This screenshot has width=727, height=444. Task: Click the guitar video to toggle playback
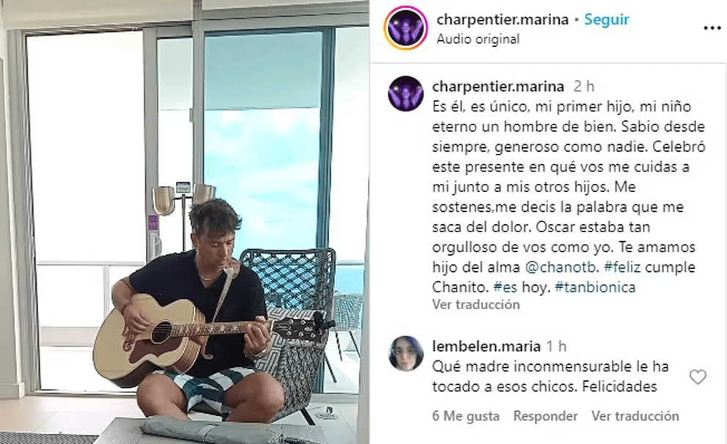(185, 222)
